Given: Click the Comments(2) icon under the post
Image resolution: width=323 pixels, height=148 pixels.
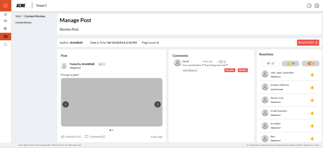Looking at the screenshot, I should coord(86,137).
